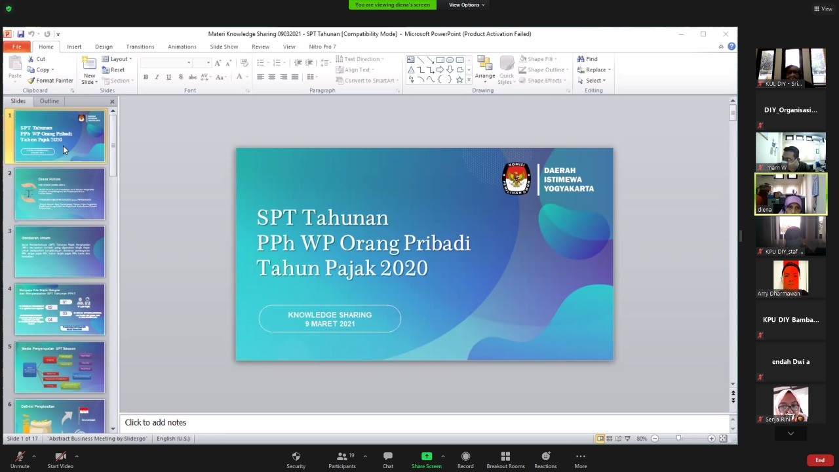Open Zoom Reactions menu
This screenshot has width=839, height=472.
tap(545, 460)
